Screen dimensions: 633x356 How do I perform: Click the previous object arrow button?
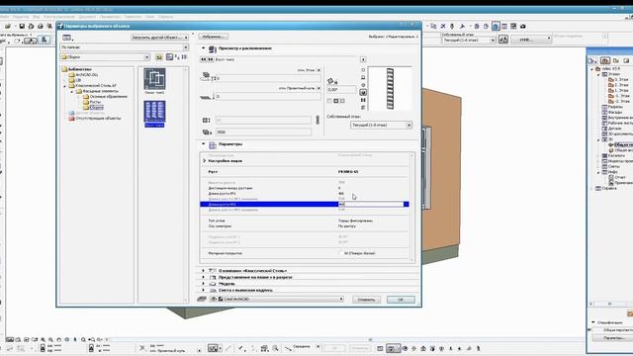pos(204,59)
